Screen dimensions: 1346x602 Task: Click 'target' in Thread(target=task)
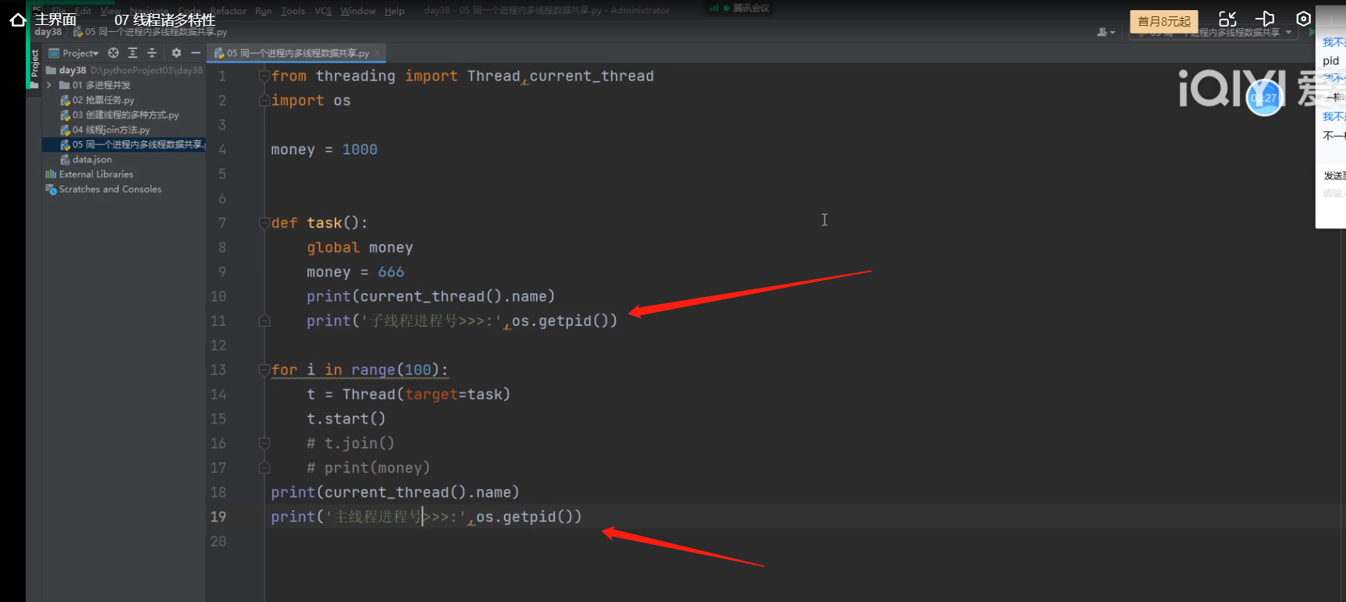[432, 395]
